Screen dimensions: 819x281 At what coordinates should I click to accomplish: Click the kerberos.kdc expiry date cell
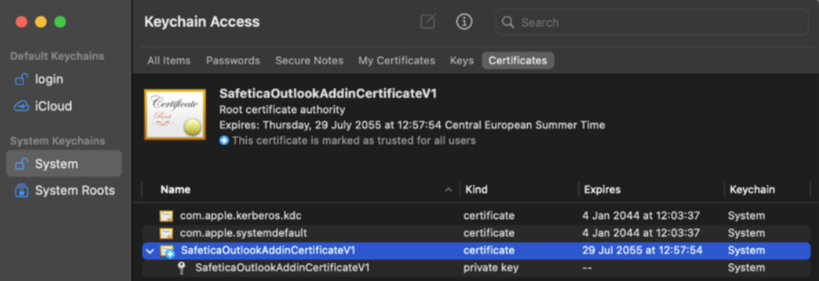[641, 216]
